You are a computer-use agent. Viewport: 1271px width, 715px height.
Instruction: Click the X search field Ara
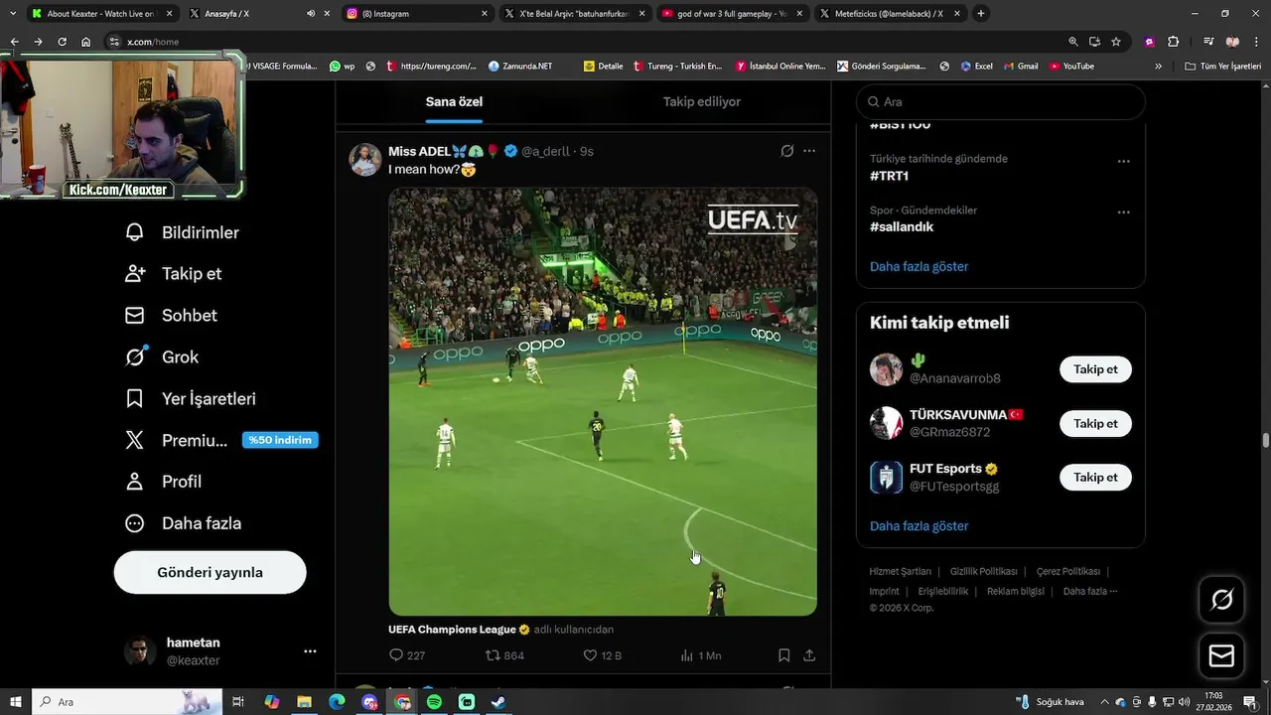tap(1001, 101)
